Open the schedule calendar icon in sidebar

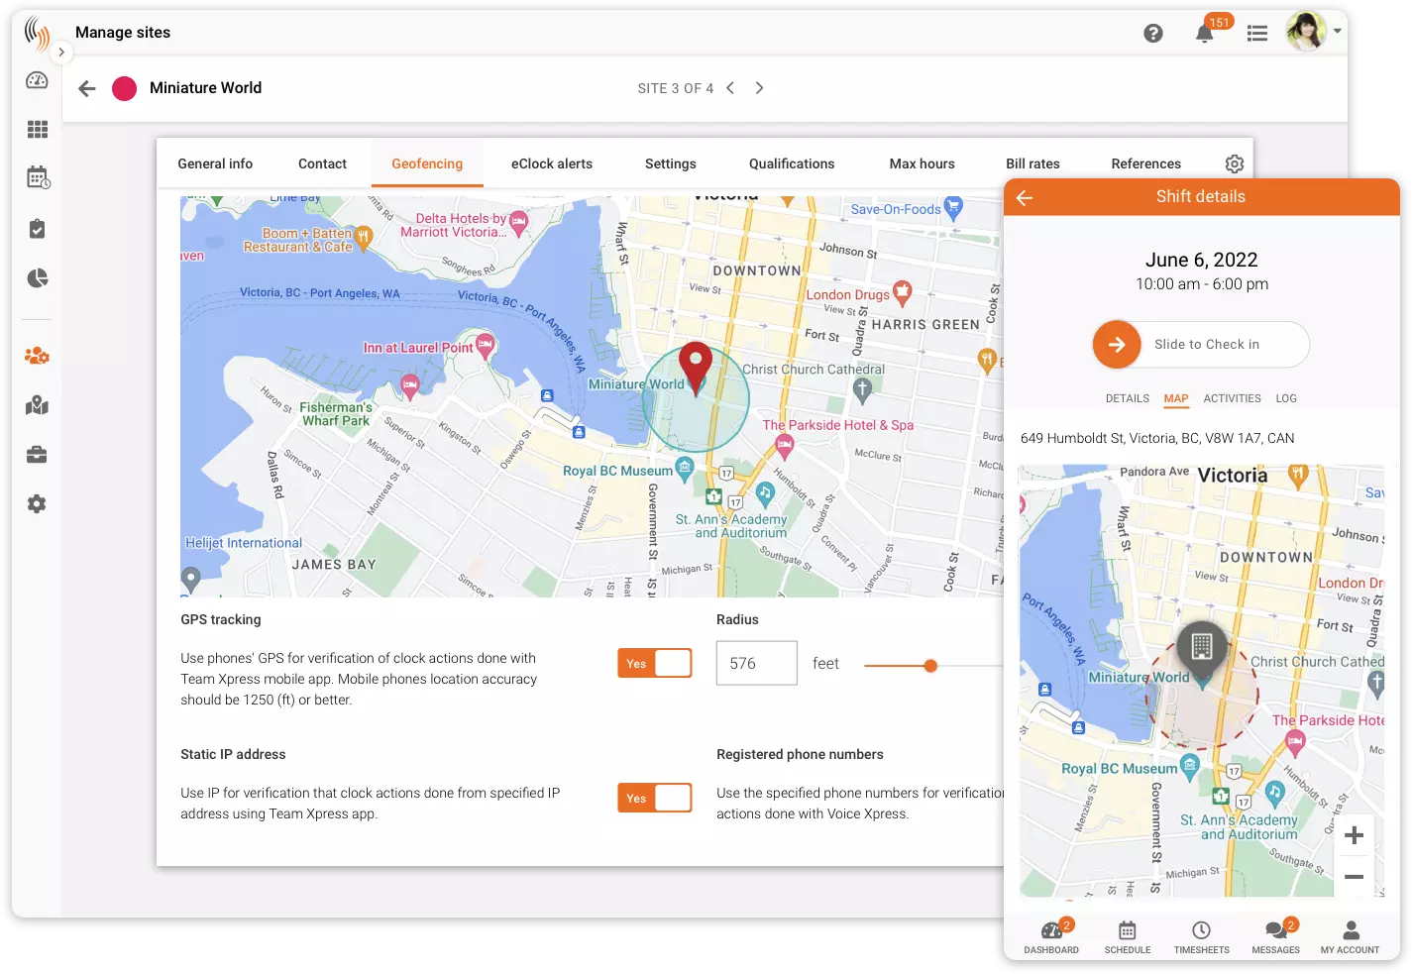[38, 178]
